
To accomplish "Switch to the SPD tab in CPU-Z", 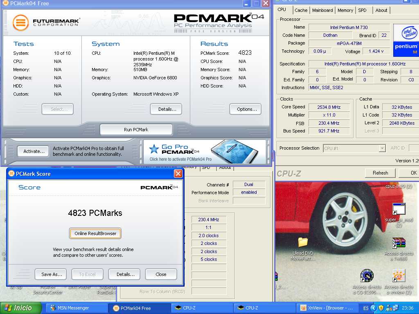I will coord(363,10).
